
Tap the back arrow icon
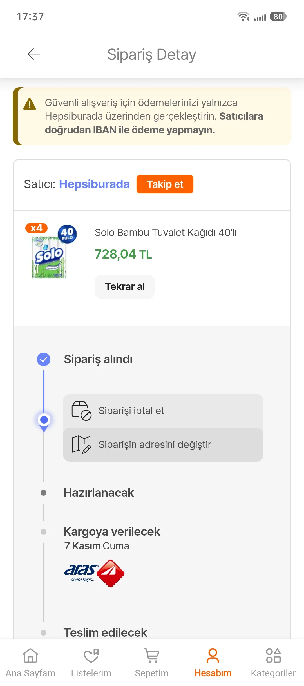[34, 54]
